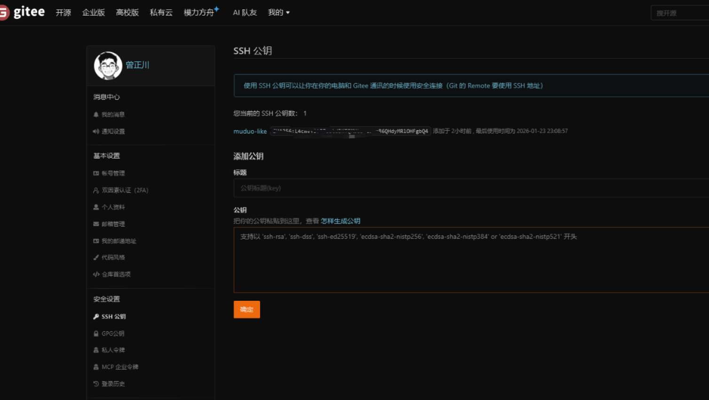Open the lock icon for GPG公钥
The width and height of the screenshot is (709, 400).
(96, 333)
